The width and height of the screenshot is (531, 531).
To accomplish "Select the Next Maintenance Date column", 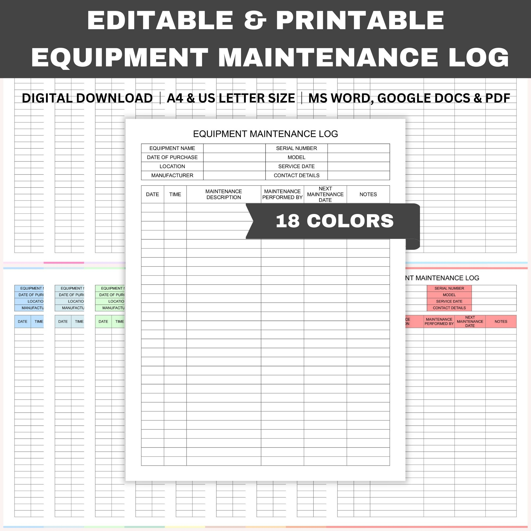I will (x=337, y=195).
